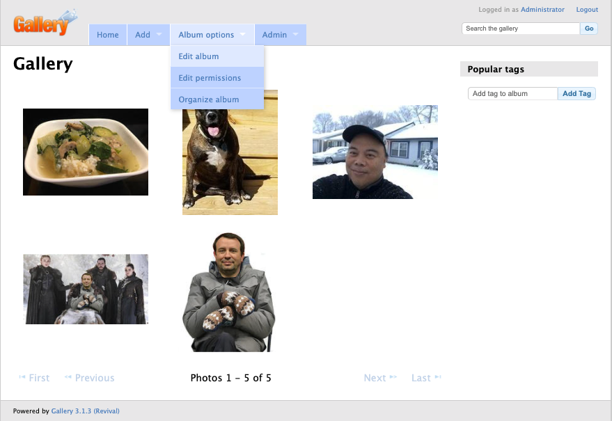Choose Edit permissions menu entry
Image resolution: width=612 pixels, height=421 pixels.
(x=210, y=78)
